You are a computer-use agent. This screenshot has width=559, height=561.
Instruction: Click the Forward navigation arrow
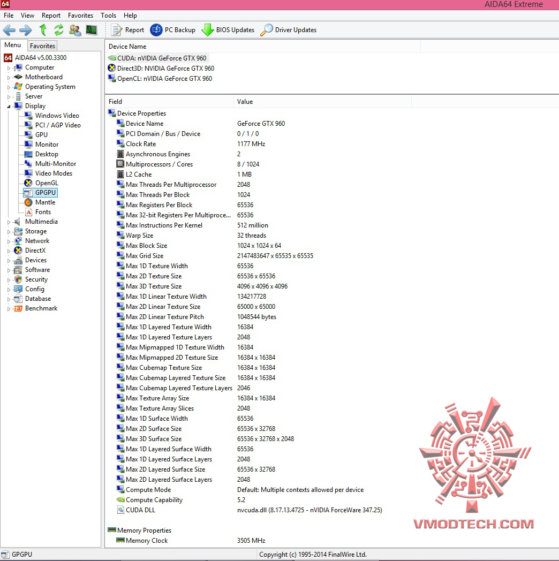click(25, 30)
